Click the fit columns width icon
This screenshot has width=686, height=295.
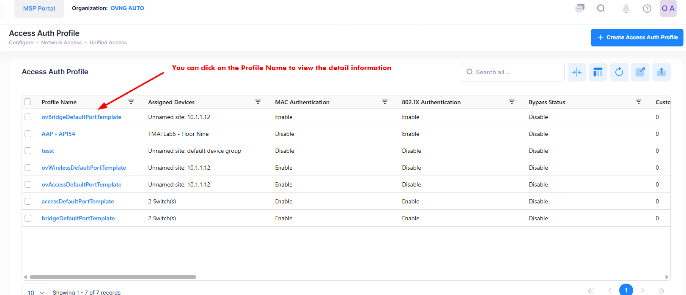(x=576, y=72)
